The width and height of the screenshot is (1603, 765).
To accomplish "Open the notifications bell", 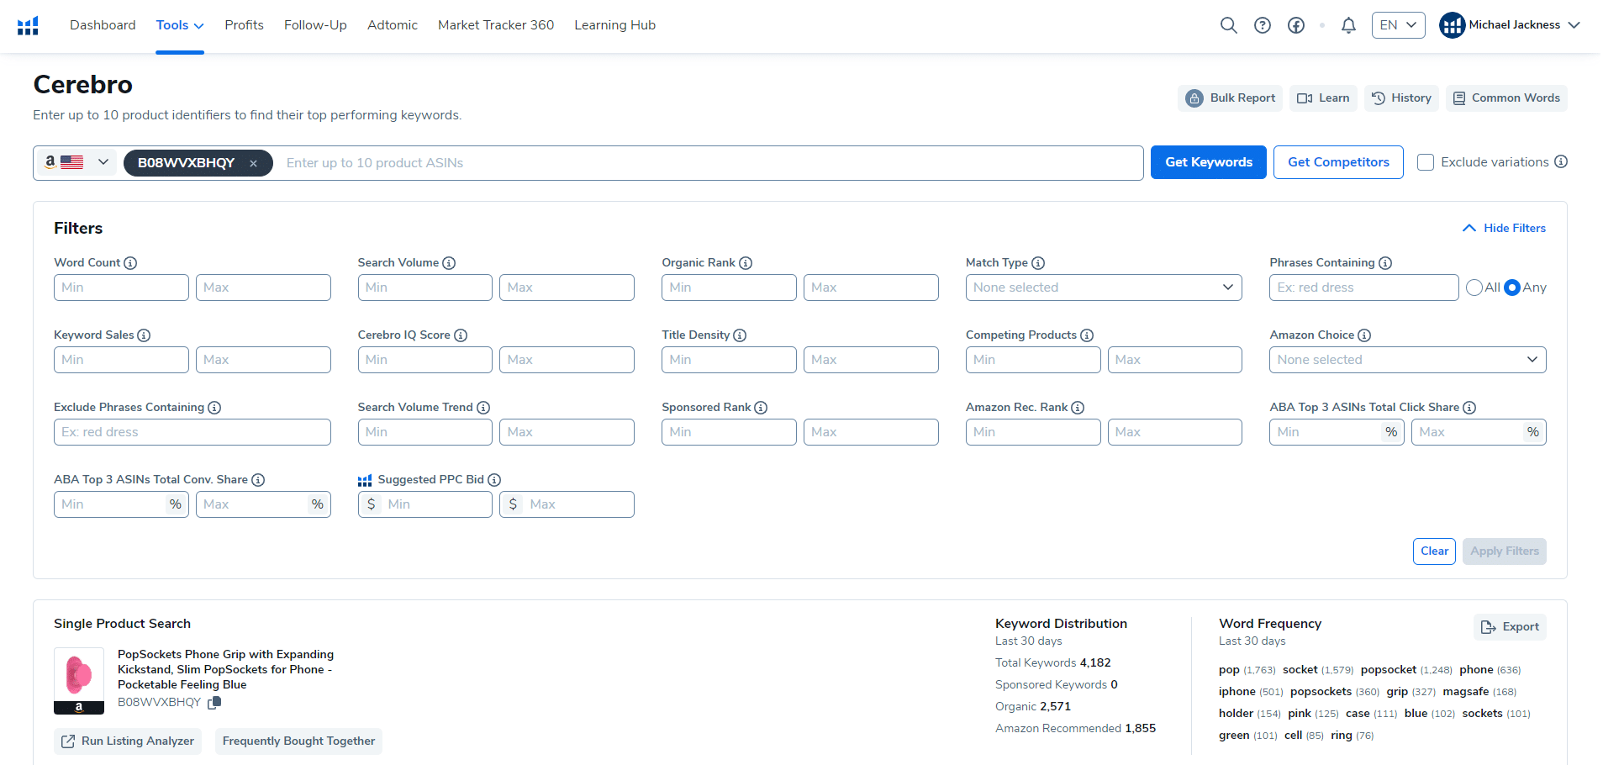I will point(1348,25).
